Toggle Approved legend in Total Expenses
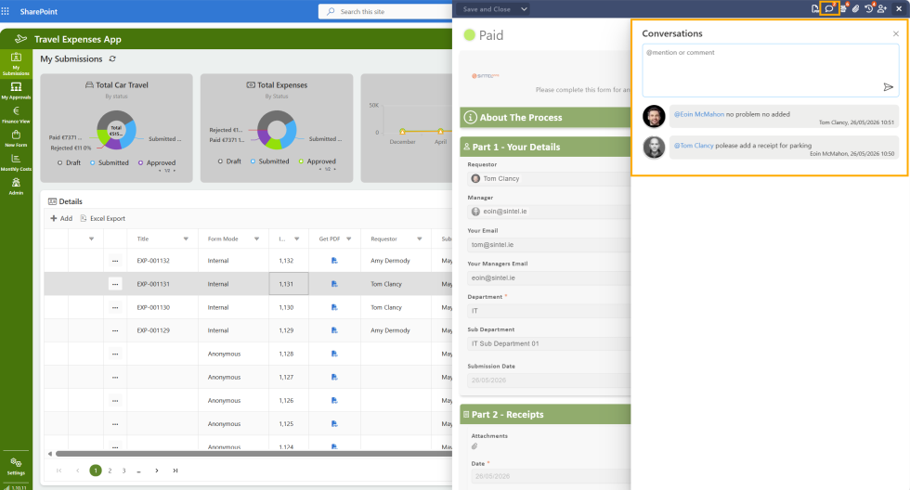The width and height of the screenshot is (910, 490). pyautogui.click(x=317, y=161)
